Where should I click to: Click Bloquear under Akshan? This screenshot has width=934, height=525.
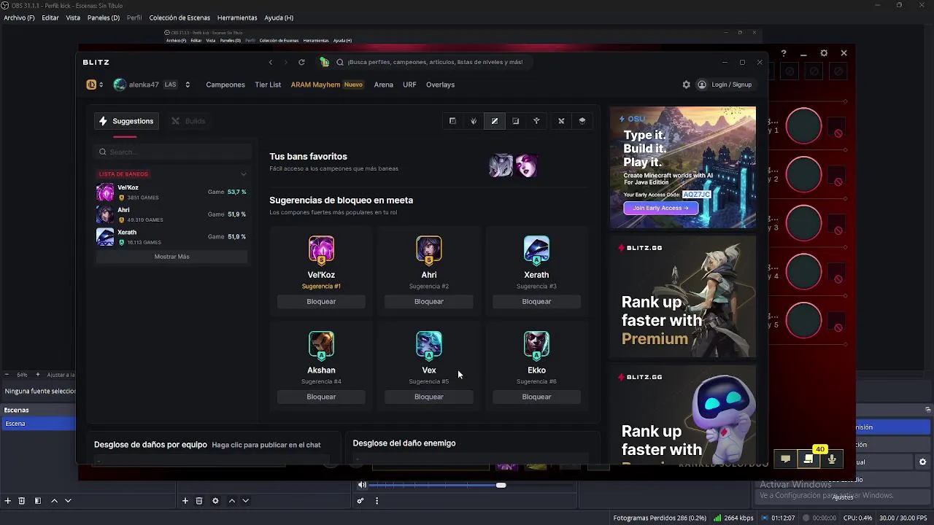click(x=321, y=397)
